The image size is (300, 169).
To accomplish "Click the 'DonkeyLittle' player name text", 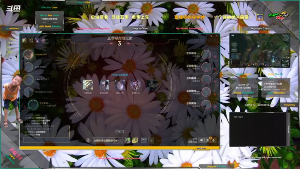I will (41, 54).
